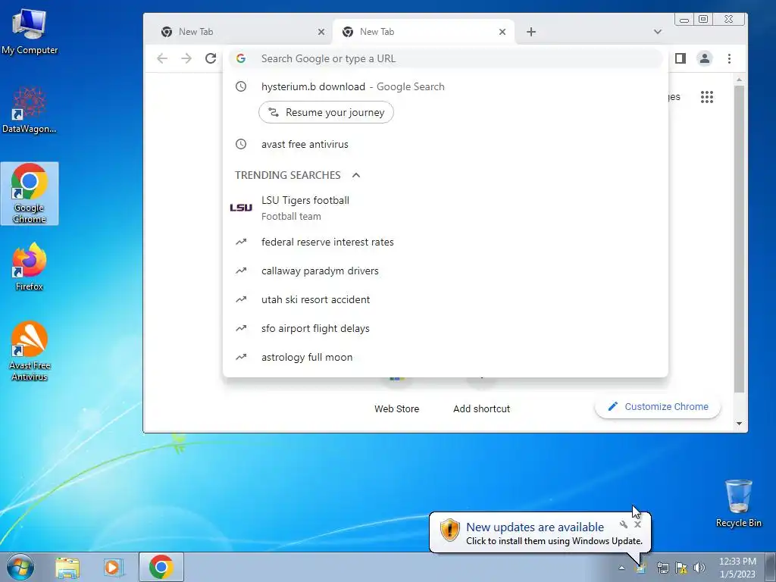Select Avast Free Antivirus desktop shortcut
Screen dimensions: 776x582
tap(30, 351)
